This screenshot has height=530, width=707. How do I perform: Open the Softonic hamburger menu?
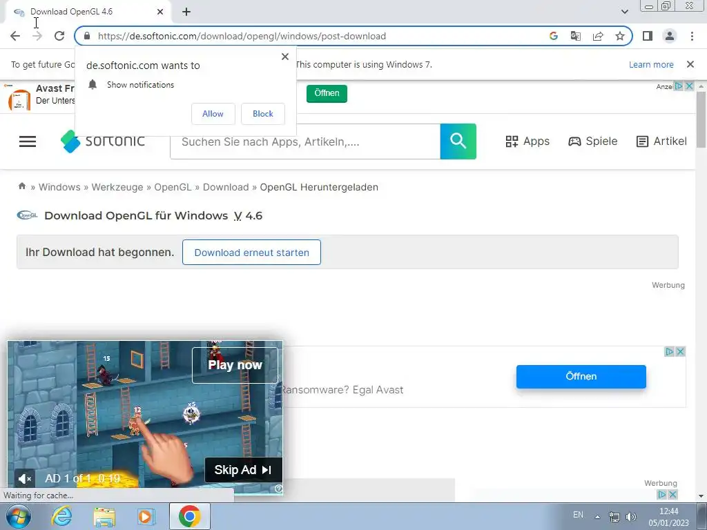[28, 141]
